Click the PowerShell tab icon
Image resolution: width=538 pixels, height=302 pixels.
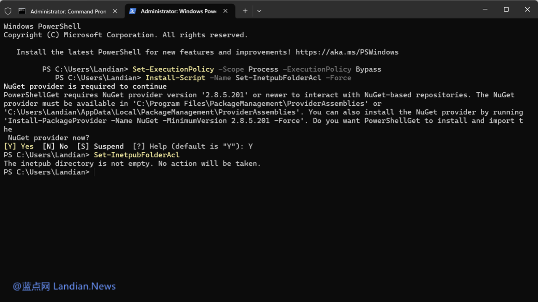click(x=132, y=11)
